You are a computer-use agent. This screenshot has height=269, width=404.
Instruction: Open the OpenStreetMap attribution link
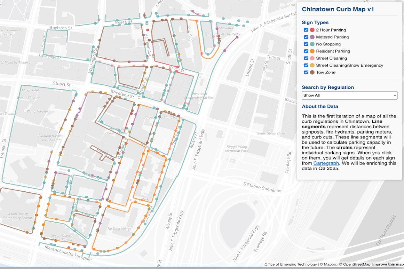[352, 264]
